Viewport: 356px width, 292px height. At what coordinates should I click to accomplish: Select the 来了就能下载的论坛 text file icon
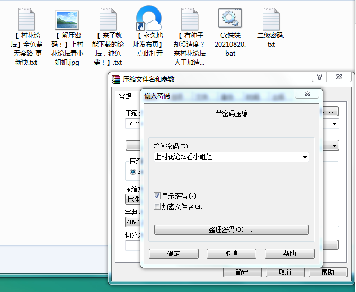point(108,20)
